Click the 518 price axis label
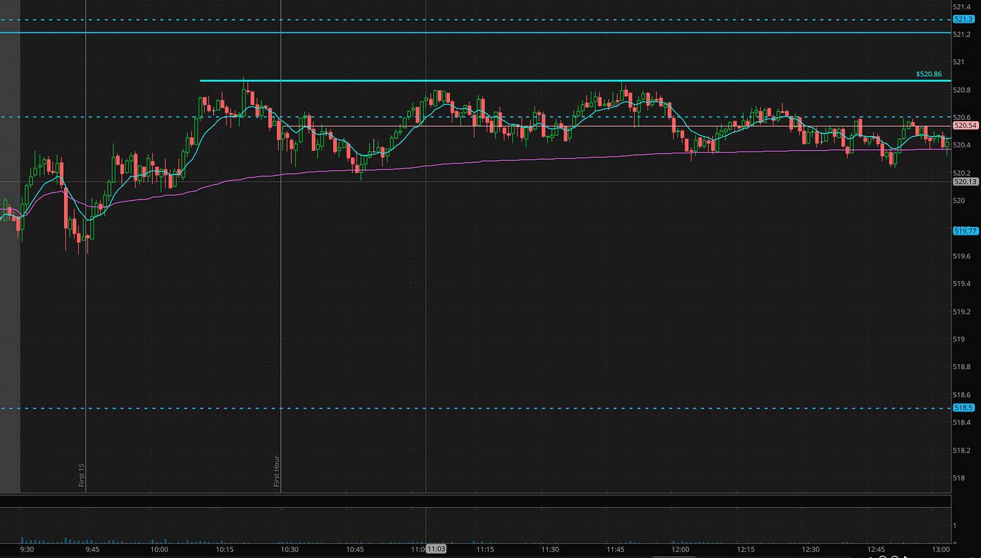The width and height of the screenshot is (981, 558). pyautogui.click(x=960, y=478)
